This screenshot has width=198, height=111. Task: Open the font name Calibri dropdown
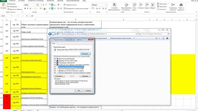click(x=36, y=5)
